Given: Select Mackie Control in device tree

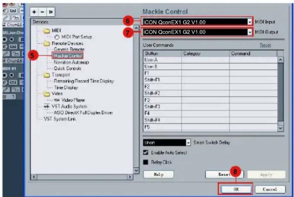Looking at the screenshot, I should (68, 56).
